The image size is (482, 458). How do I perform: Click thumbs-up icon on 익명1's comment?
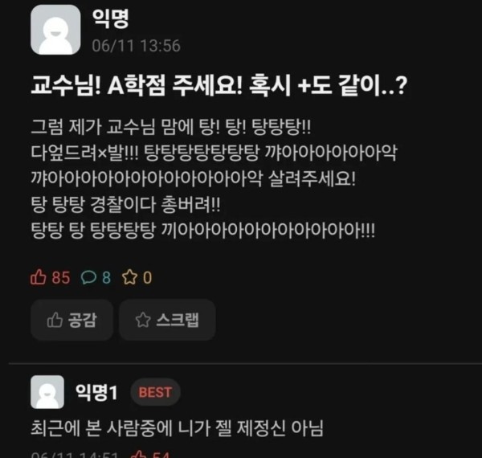click(139, 455)
